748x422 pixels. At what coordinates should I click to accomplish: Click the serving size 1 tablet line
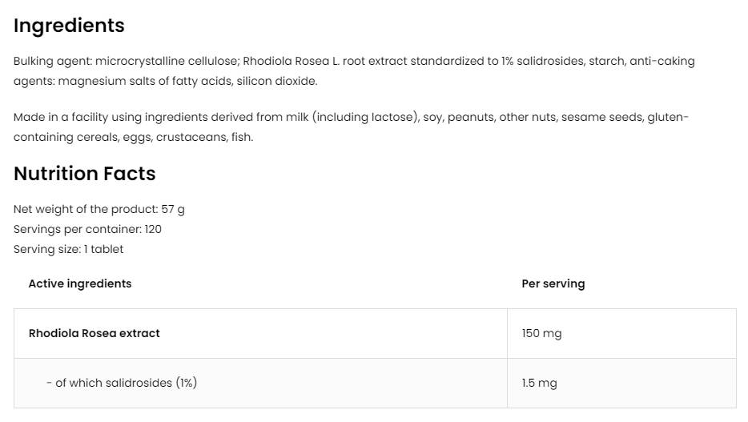[x=68, y=249]
